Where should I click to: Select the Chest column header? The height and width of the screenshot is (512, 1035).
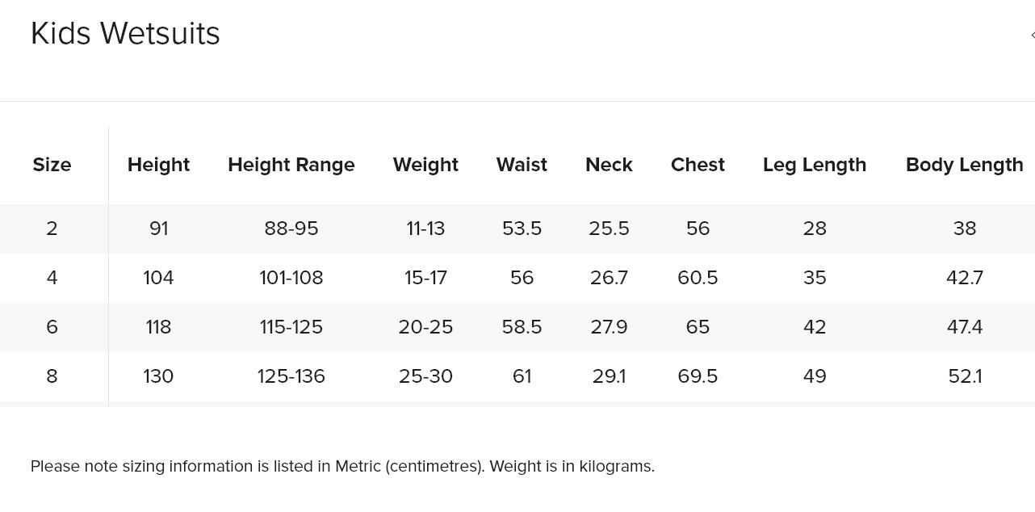click(x=698, y=165)
